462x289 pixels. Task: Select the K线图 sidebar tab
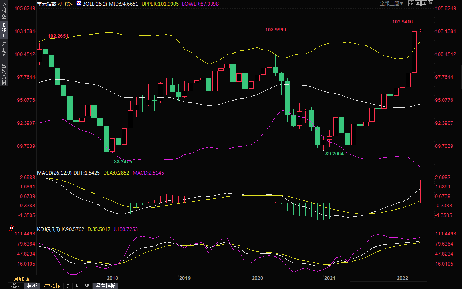coord(4,31)
